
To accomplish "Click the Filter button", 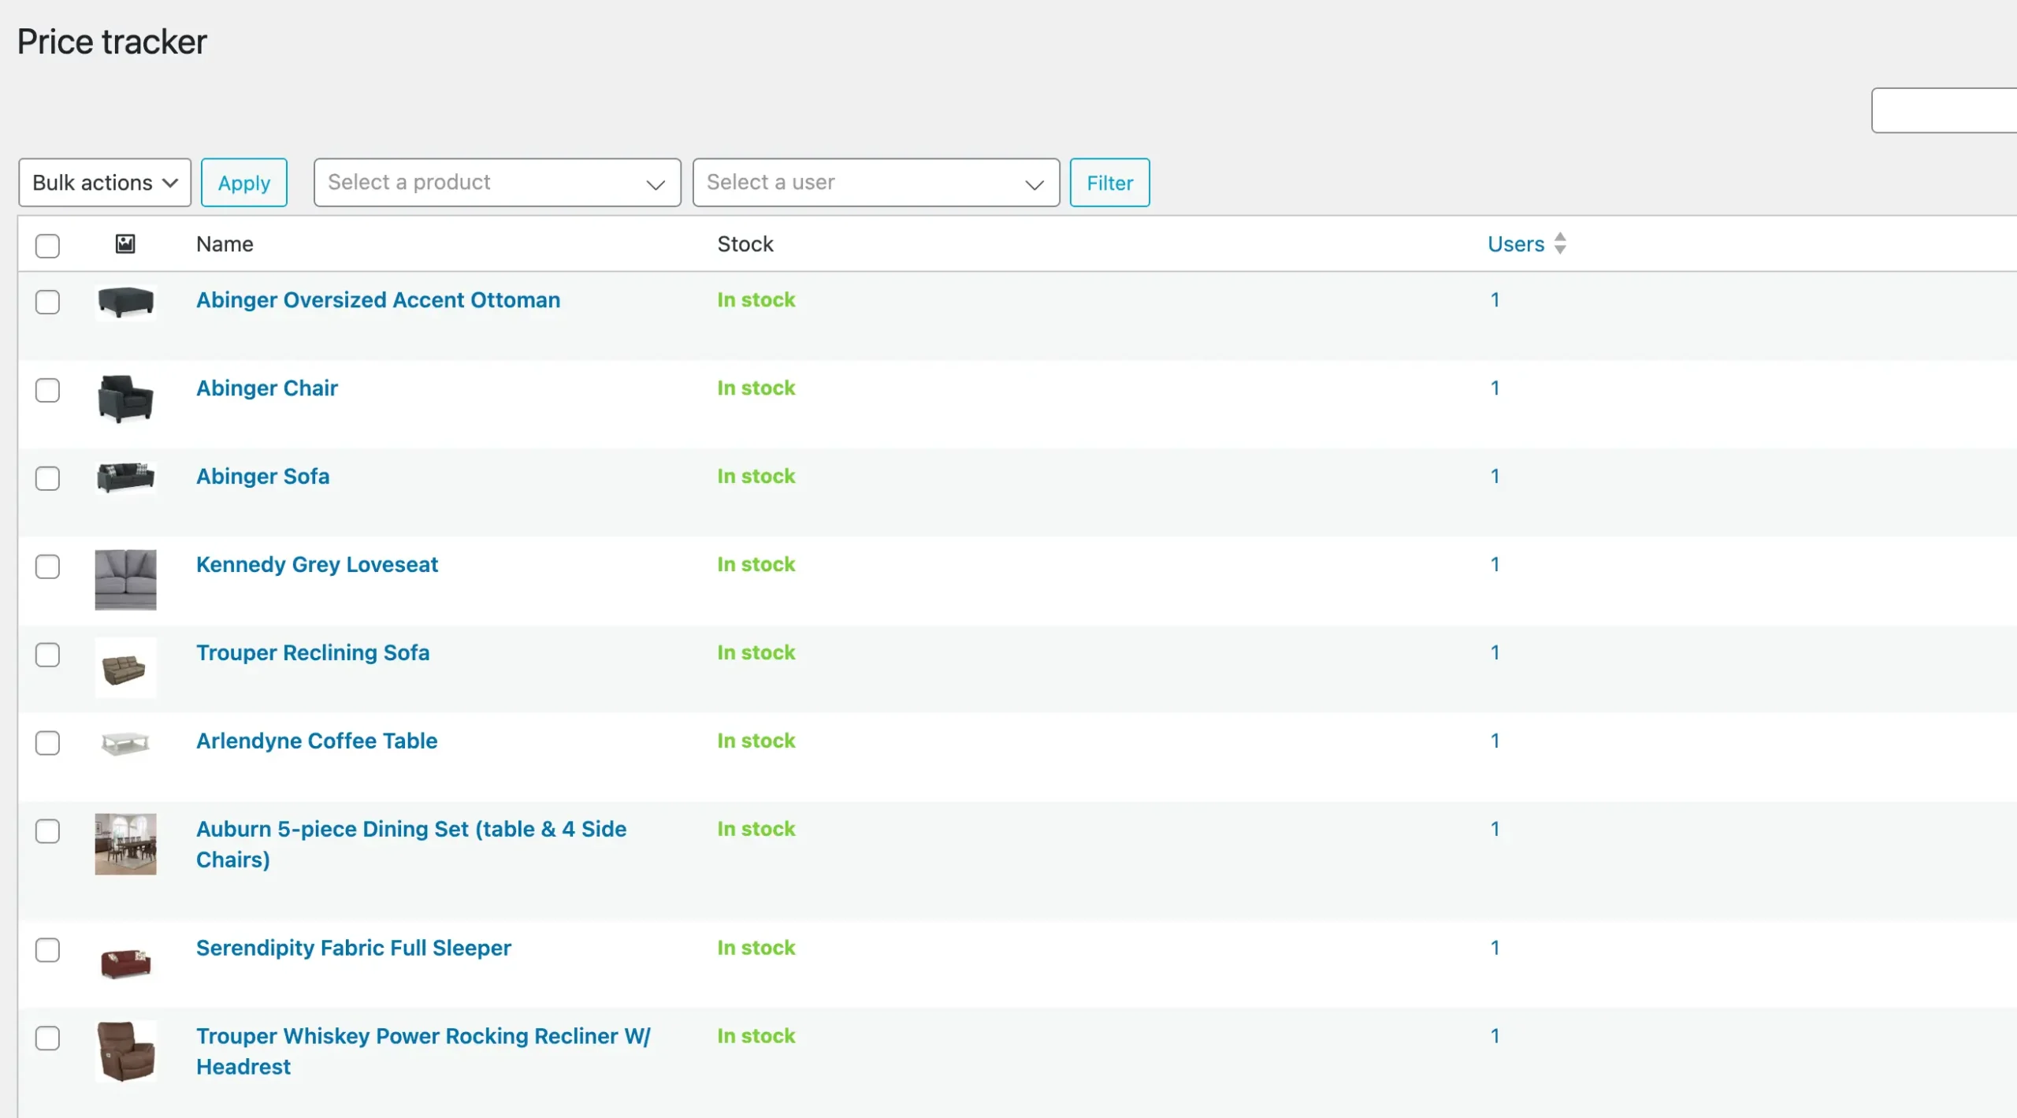I will (x=1109, y=182).
